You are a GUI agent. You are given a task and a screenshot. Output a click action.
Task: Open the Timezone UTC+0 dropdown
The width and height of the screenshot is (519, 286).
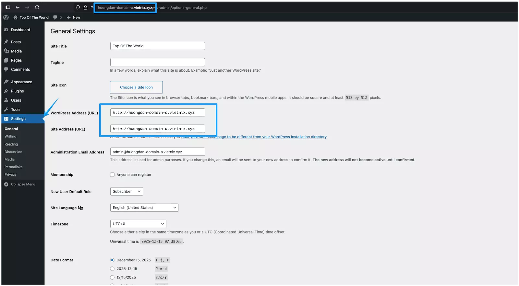pyautogui.click(x=138, y=224)
